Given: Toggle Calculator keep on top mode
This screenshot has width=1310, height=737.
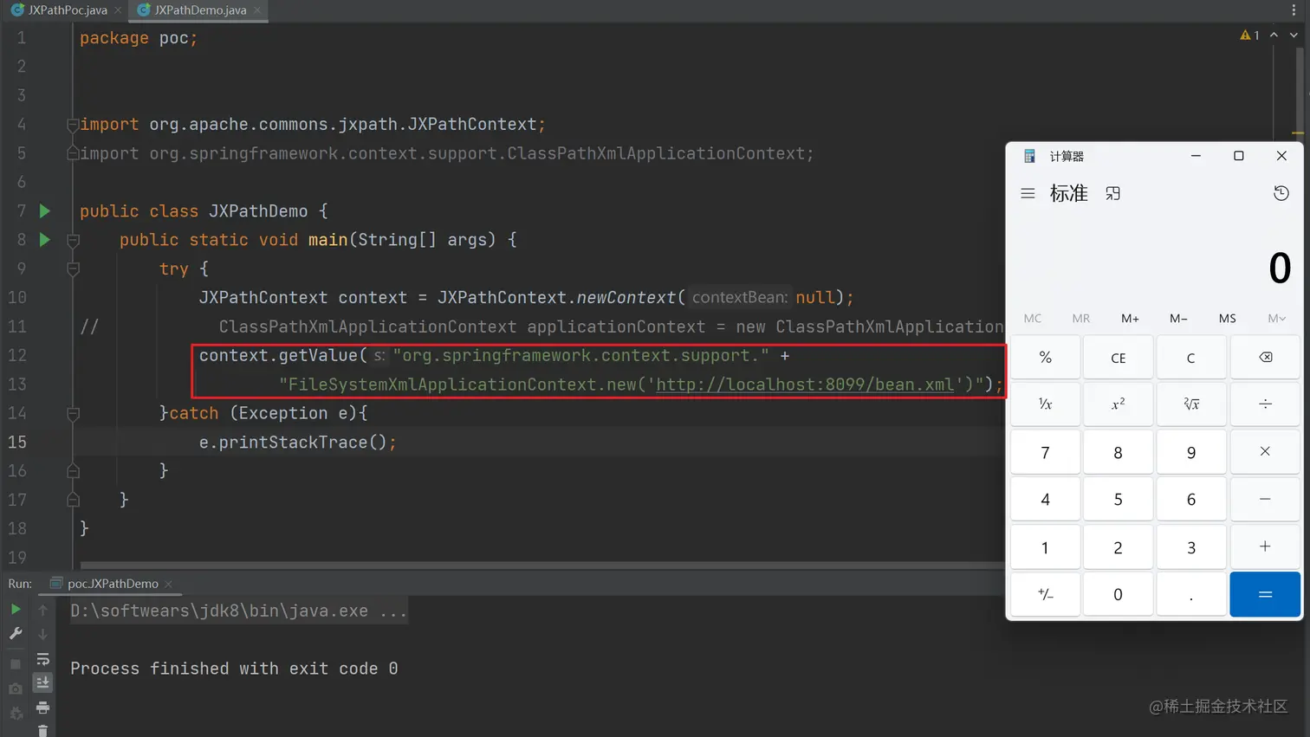Looking at the screenshot, I should pos(1113,194).
